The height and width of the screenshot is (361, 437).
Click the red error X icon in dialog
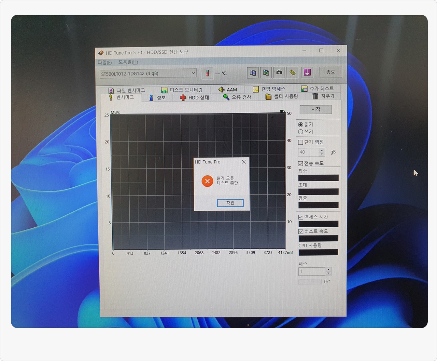pyautogui.click(x=207, y=181)
